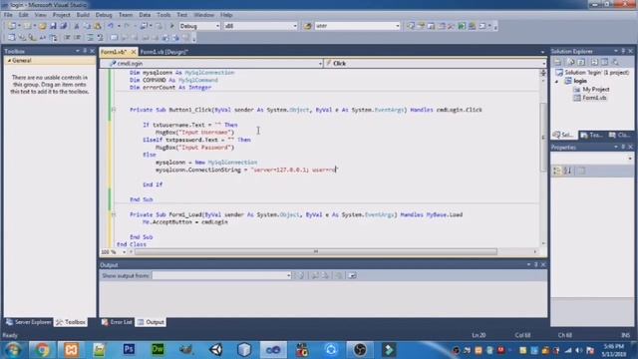Click the View Code icon in Solution Explorer
The image size is (638, 359).
pyautogui.click(x=594, y=62)
